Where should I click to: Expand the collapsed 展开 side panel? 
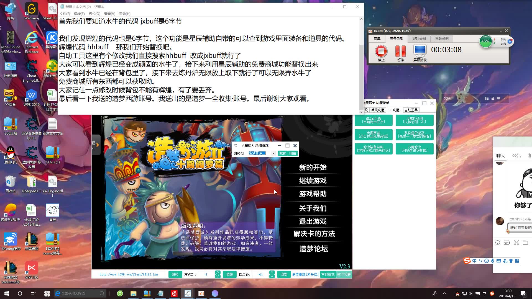pyautogui.click(x=96, y=144)
